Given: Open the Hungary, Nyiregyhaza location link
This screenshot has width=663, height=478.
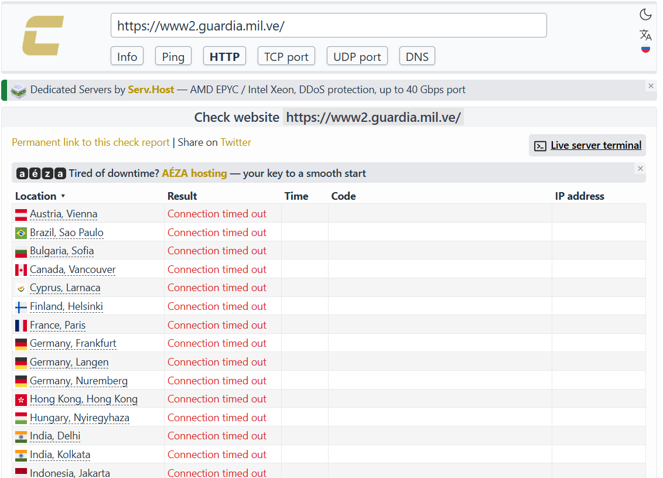Looking at the screenshot, I should [80, 418].
